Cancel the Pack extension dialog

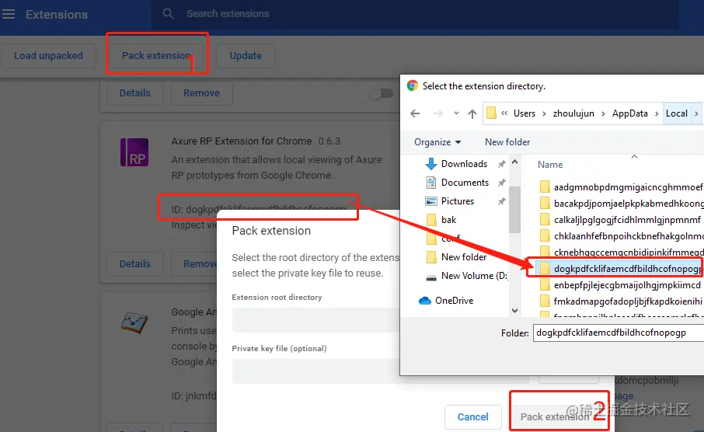tap(472, 416)
